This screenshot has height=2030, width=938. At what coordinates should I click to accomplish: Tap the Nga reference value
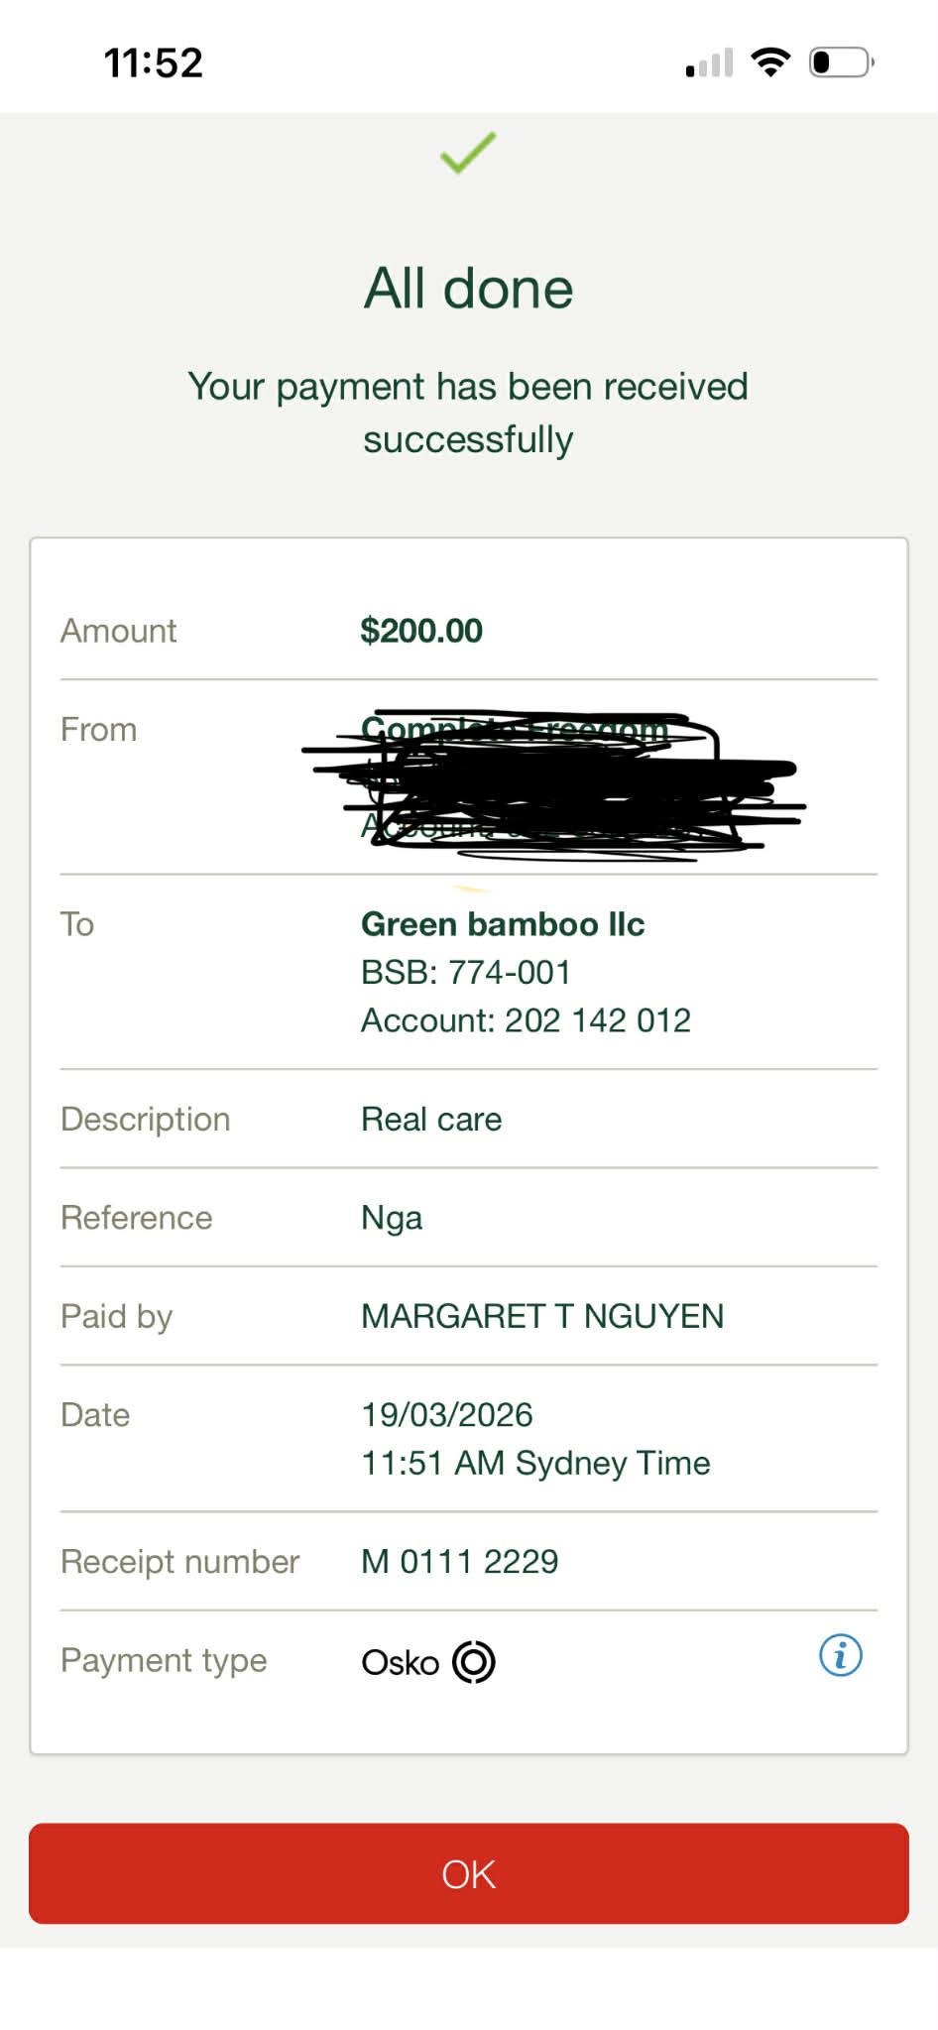tap(392, 1218)
